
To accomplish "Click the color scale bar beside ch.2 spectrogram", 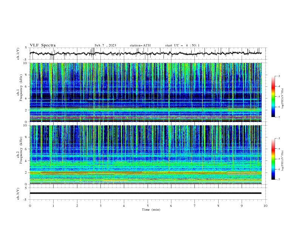I will pyautogui.click(x=273, y=159).
